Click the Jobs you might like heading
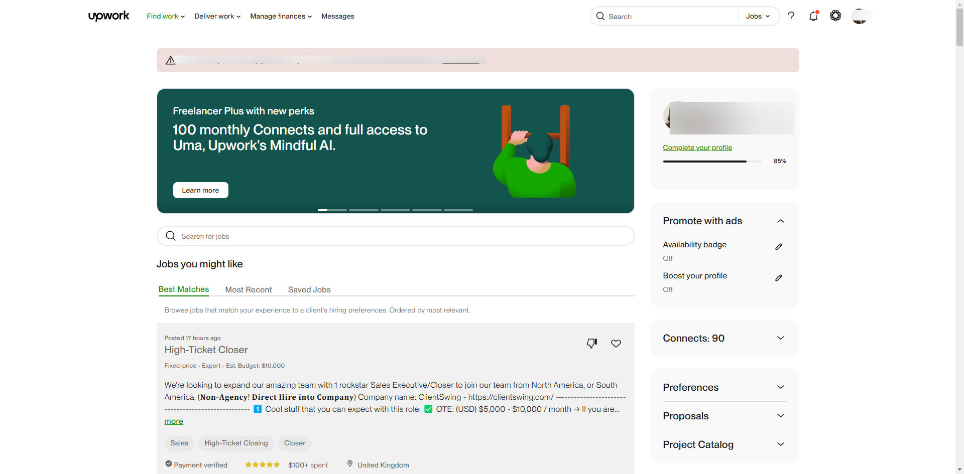Screen dimensions: 964x474 [199, 264]
